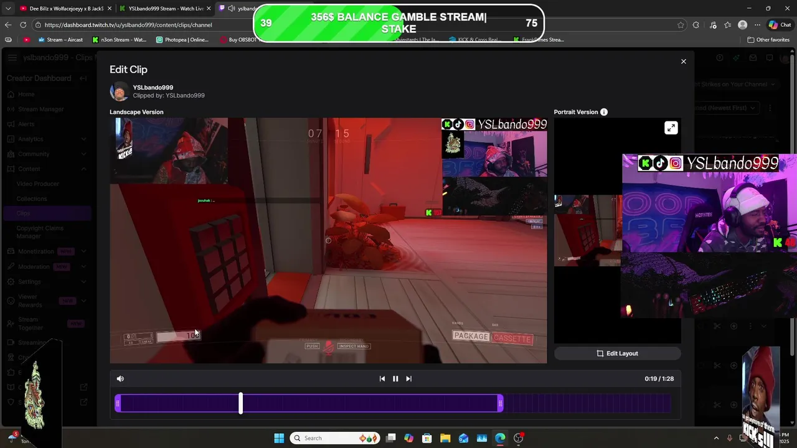Pause the clip playback
Viewport: 797px width, 448px height.
[395, 378]
